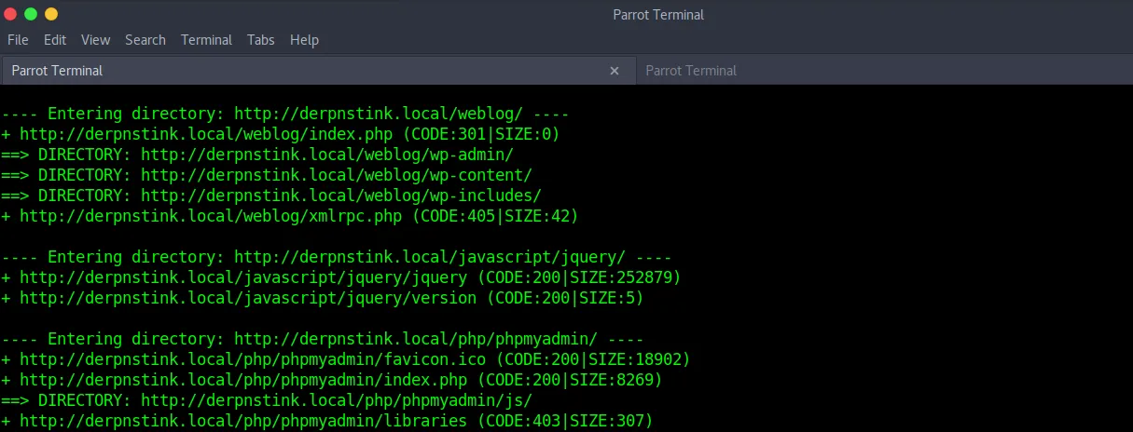
Task: Open the Edit menu
Action: [55, 40]
